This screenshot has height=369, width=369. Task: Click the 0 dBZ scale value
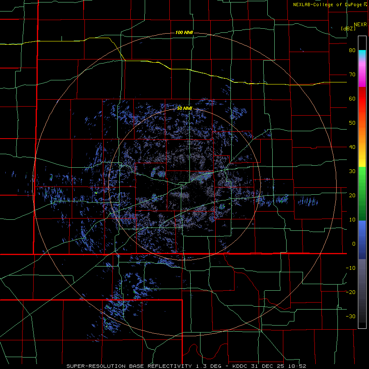pos(354,244)
